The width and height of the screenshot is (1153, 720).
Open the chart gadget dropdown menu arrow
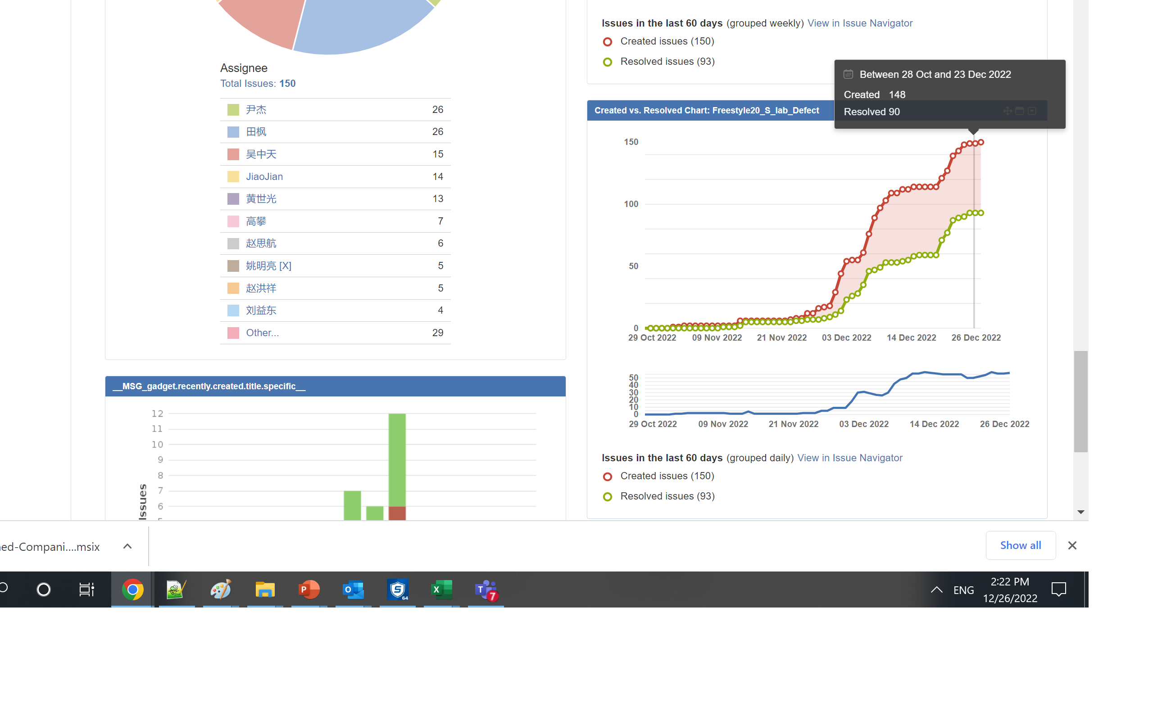[1032, 111]
